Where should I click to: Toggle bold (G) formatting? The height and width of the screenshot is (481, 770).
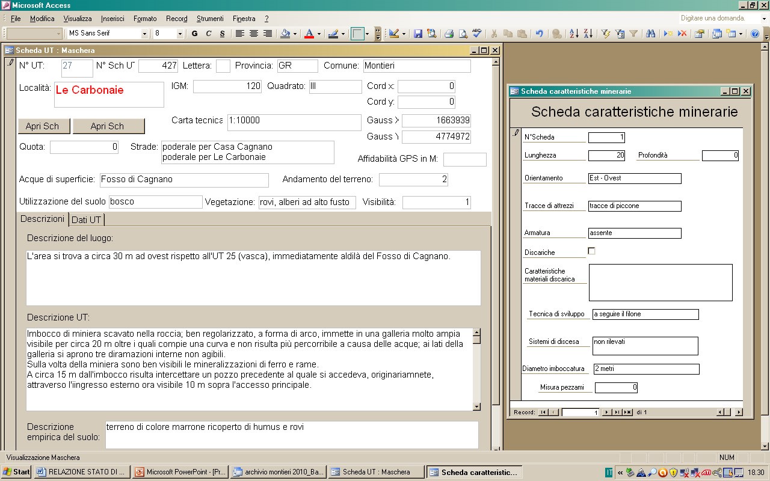pyautogui.click(x=195, y=34)
